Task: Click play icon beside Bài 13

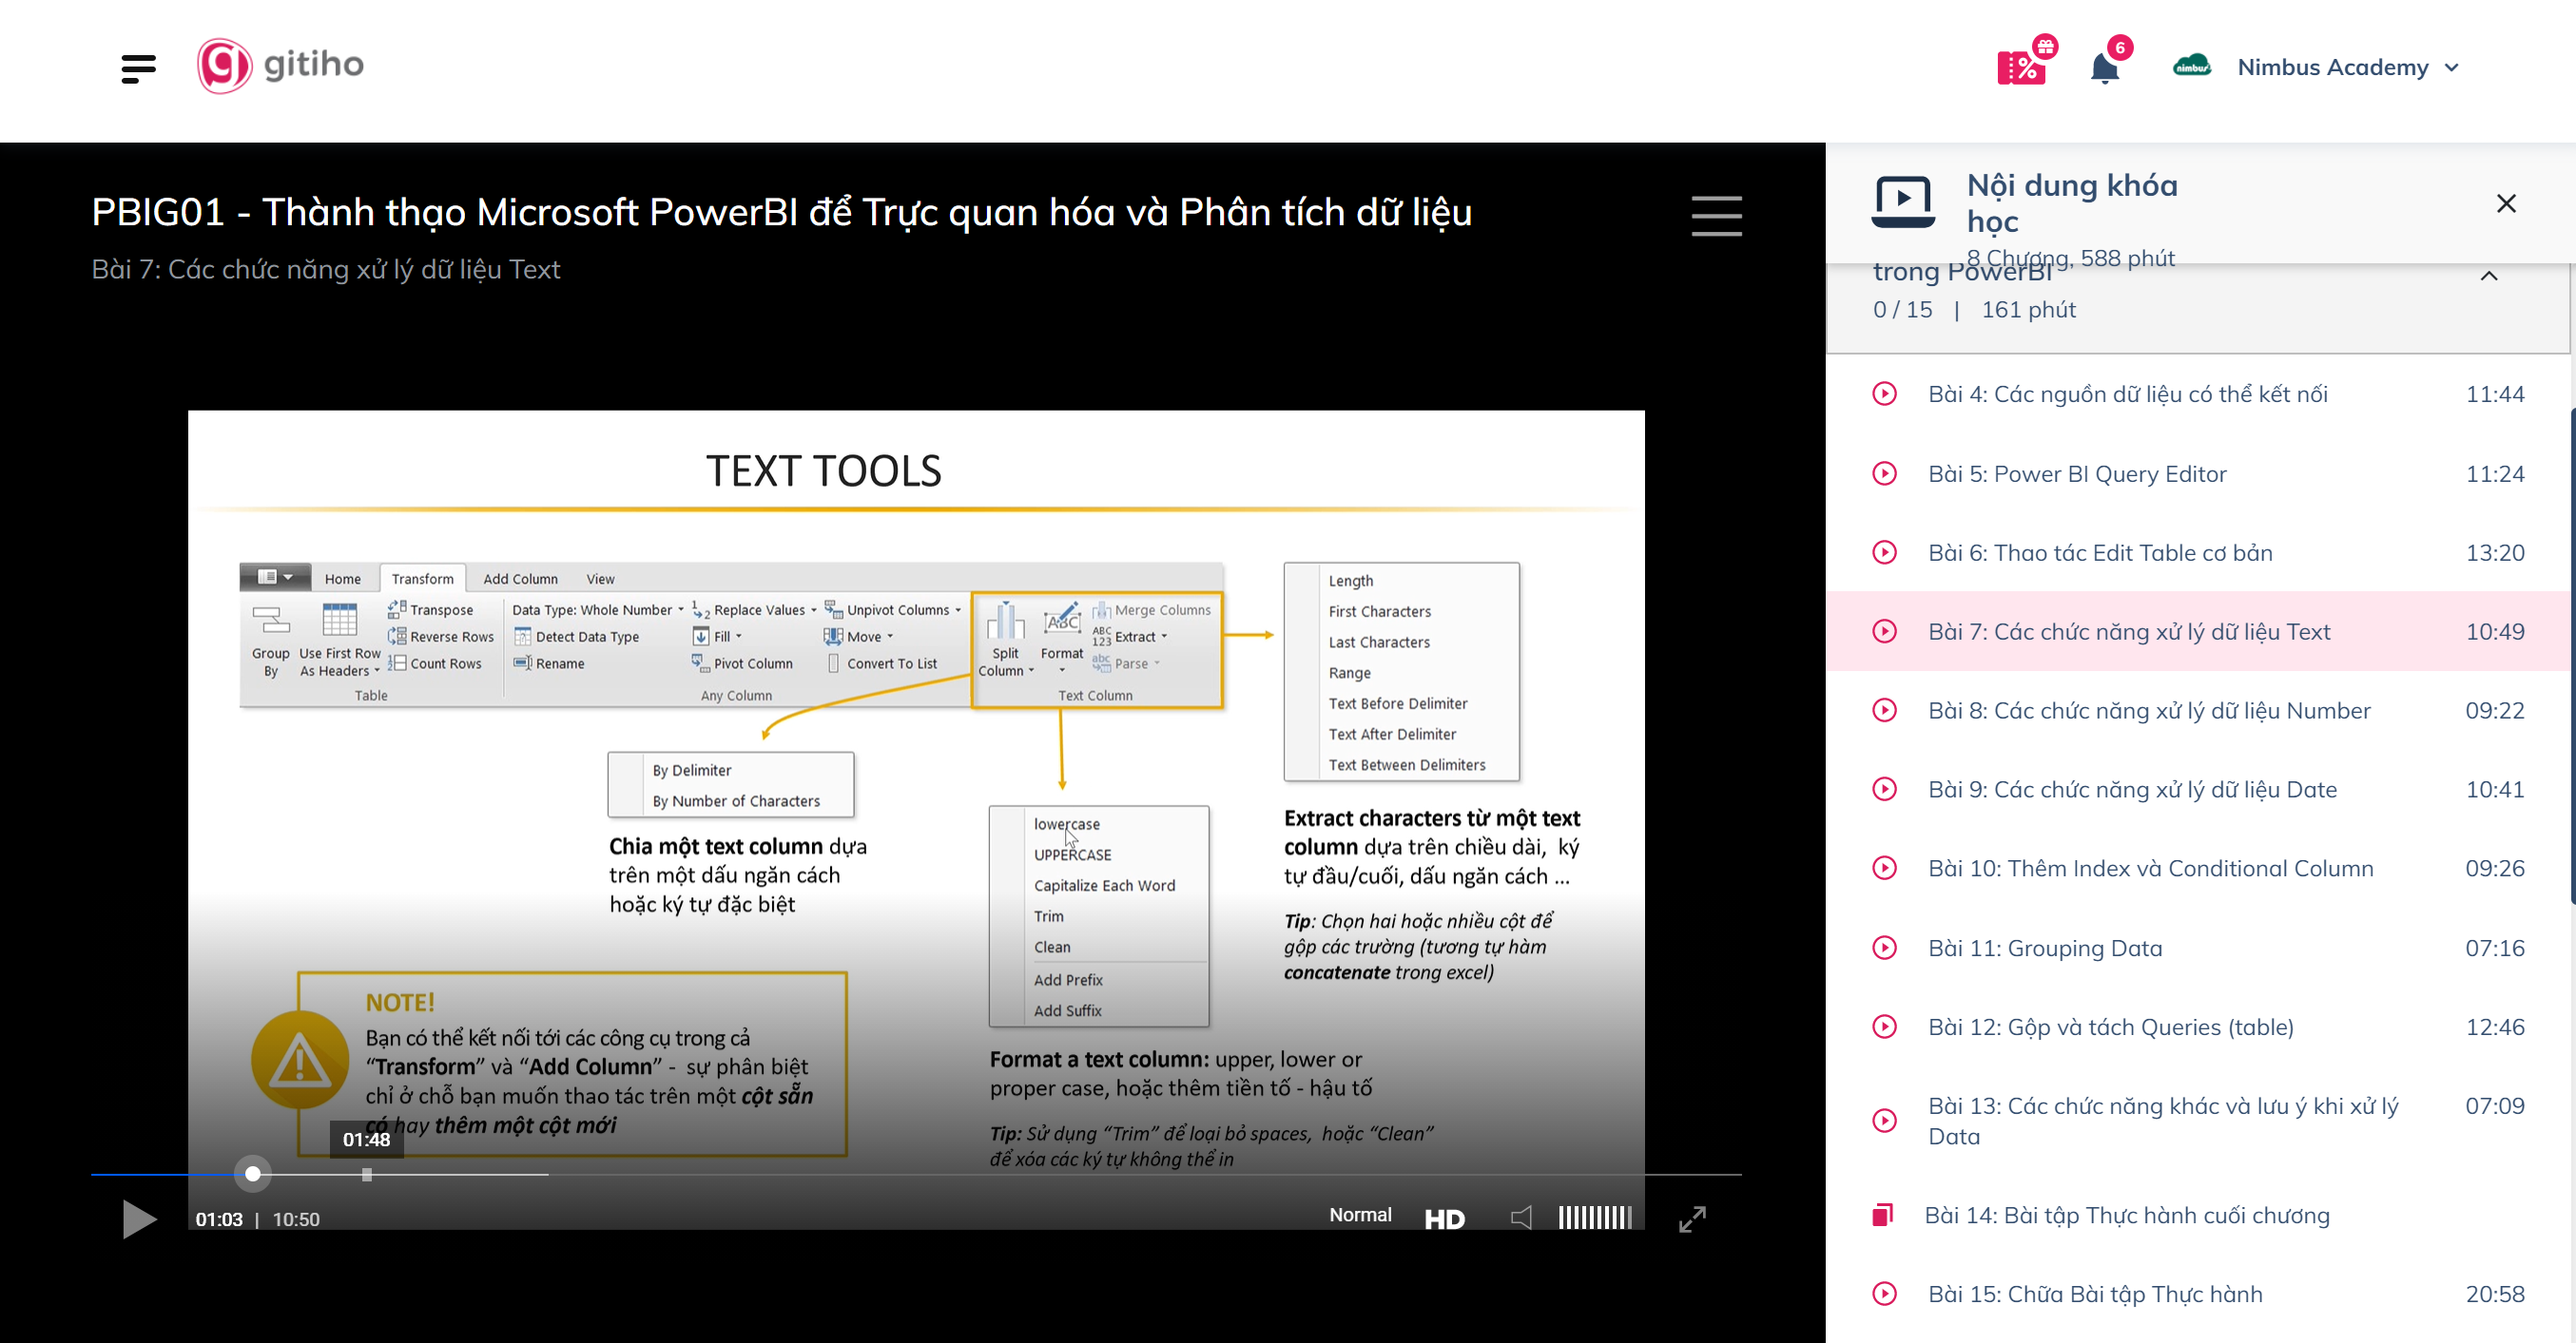Action: (x=1884, y=1122)
